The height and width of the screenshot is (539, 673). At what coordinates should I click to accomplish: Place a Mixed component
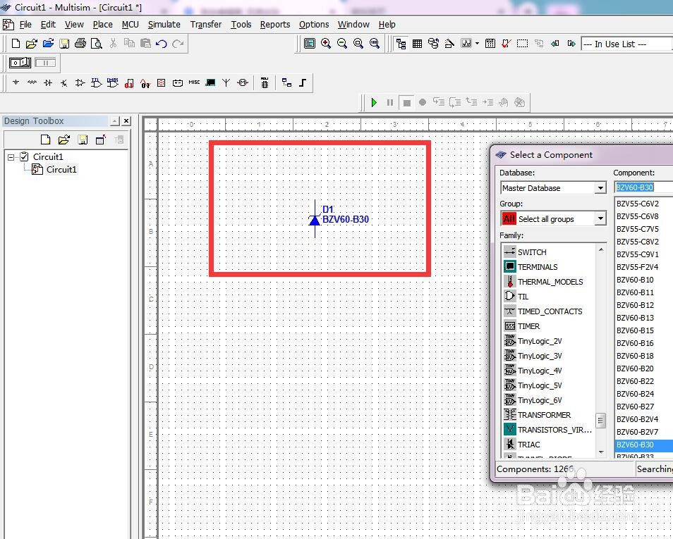pos(145,82)
